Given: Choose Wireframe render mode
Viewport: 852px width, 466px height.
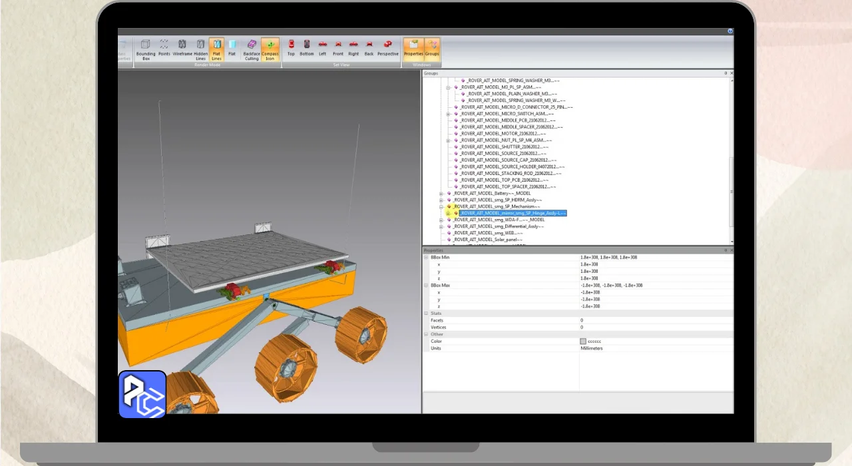Looking at the screenshot, I should pos(182,48).
